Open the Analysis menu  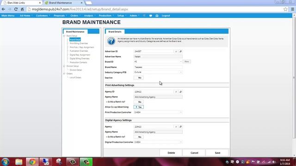(89, 16)
